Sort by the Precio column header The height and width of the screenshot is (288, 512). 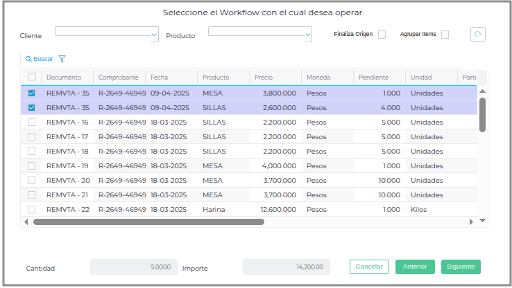[x=264, y=78]
